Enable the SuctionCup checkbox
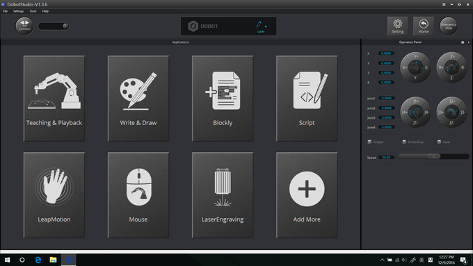The width and height of the screenshot is (473, 266). [404, 142]
